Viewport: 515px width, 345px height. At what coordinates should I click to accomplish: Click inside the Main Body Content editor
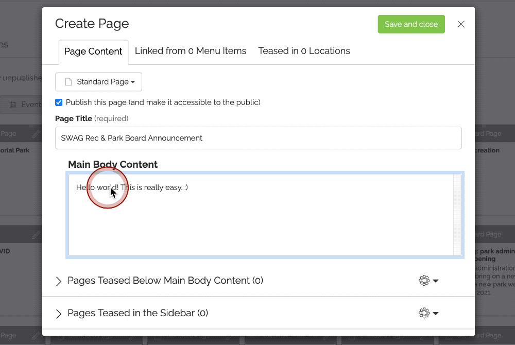click(x=261, y=215)
